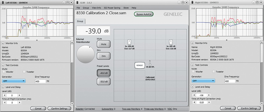Screen dimensions: 264x112
Task: Check Woofer mute in Right 8330A panel
Action: coord(194,72)
